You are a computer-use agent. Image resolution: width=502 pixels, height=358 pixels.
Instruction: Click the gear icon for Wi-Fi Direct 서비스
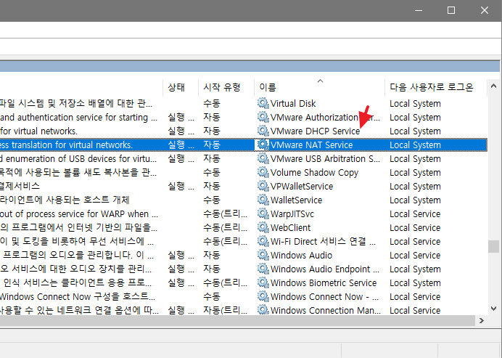263,241
